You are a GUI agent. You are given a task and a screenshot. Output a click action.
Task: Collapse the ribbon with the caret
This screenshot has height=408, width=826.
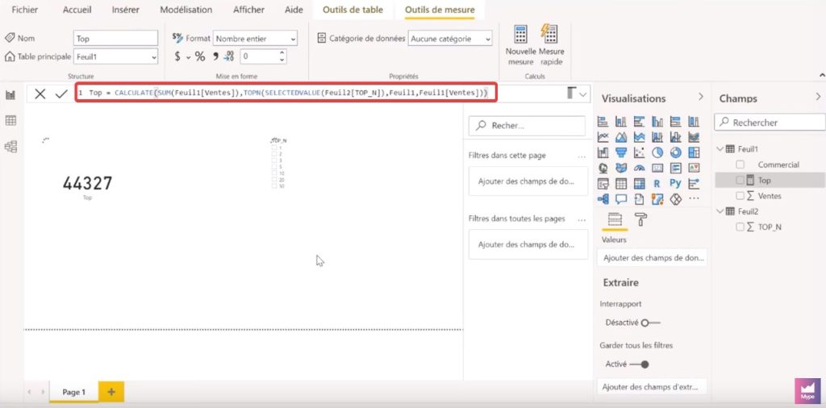pyautogui.click(x=822, y=75)
